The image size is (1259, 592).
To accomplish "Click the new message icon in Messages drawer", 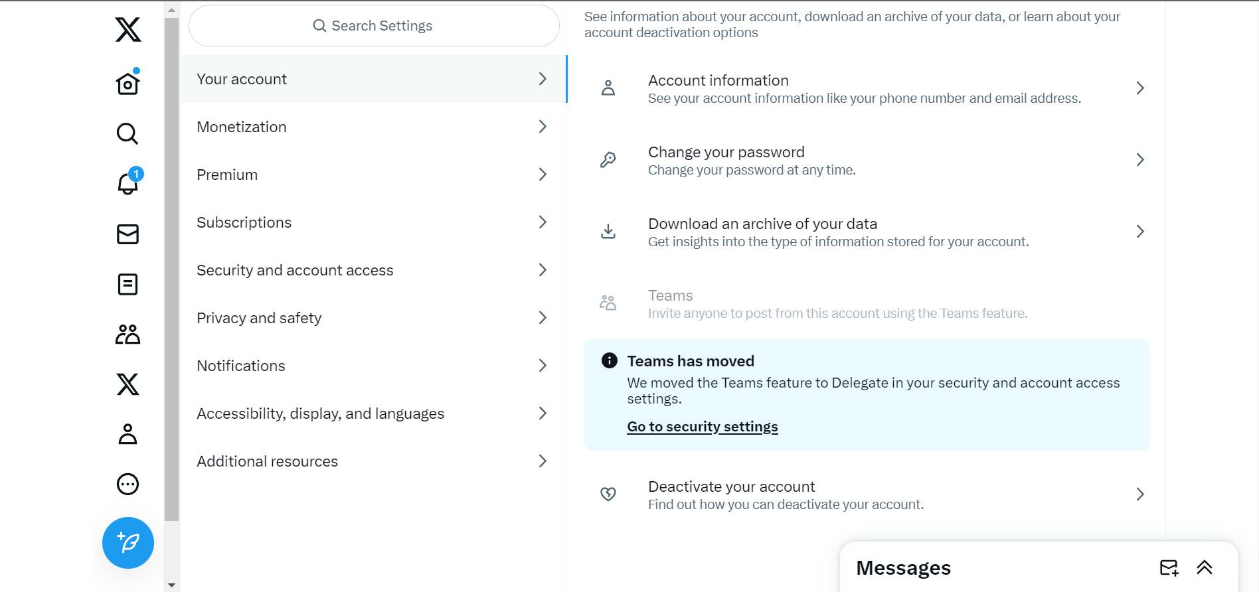I will [1169, 568].
